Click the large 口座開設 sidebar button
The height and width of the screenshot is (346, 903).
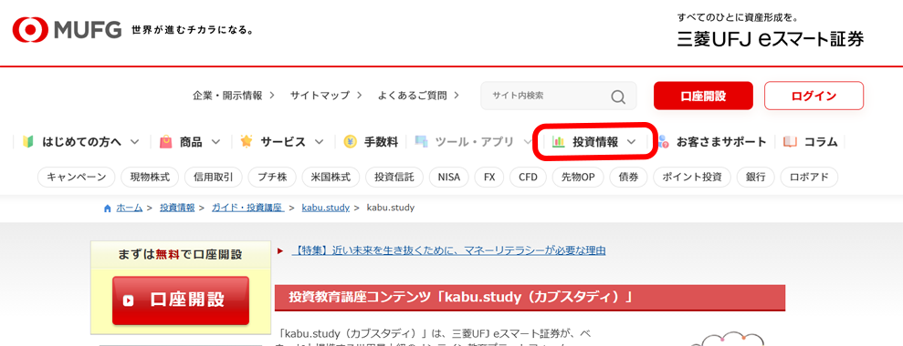click(x=181, y=300)
